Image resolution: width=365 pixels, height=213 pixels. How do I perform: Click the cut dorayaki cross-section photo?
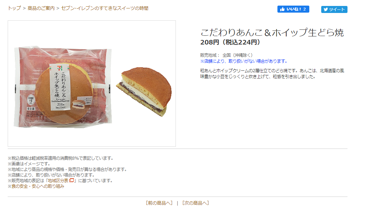click(144, 91)
